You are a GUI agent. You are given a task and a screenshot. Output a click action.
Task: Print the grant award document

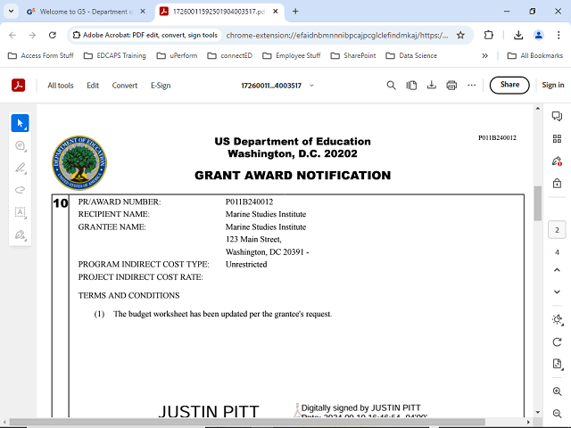coord(451,86)
